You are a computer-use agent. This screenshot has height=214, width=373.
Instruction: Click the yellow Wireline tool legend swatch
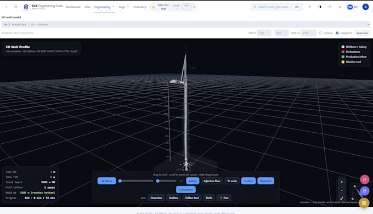click(343, 62)
